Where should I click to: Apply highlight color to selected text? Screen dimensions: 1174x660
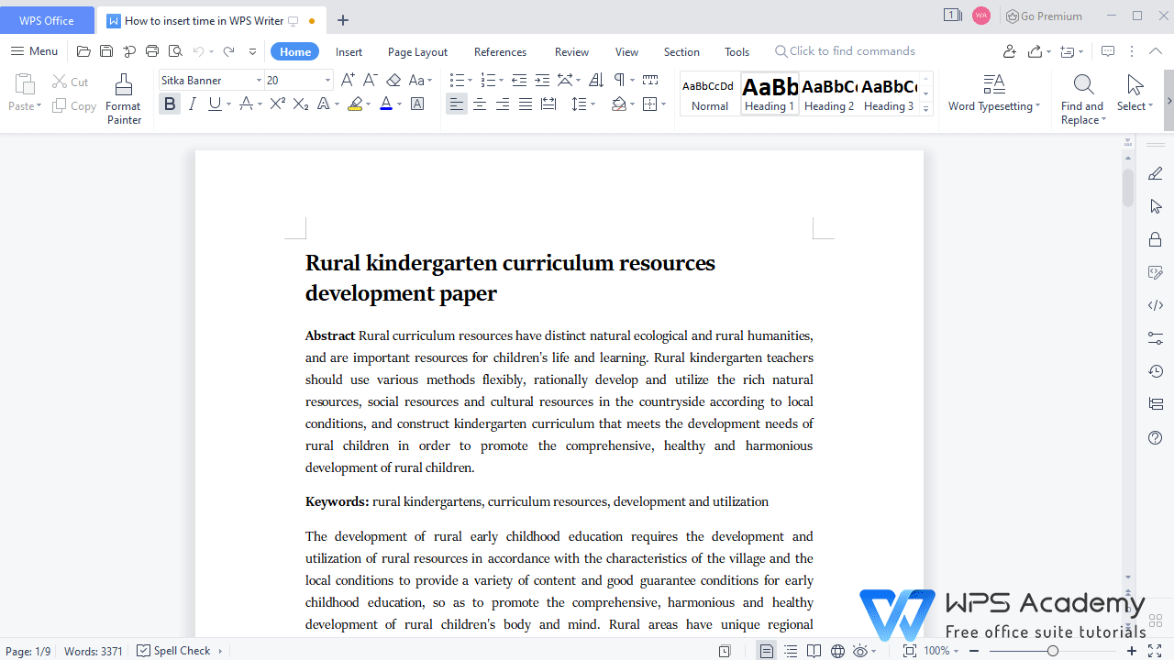(356, 104)
